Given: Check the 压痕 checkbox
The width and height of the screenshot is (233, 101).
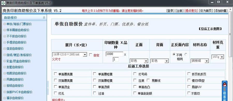Looking at the screenshot, I should tap(135, 80).
